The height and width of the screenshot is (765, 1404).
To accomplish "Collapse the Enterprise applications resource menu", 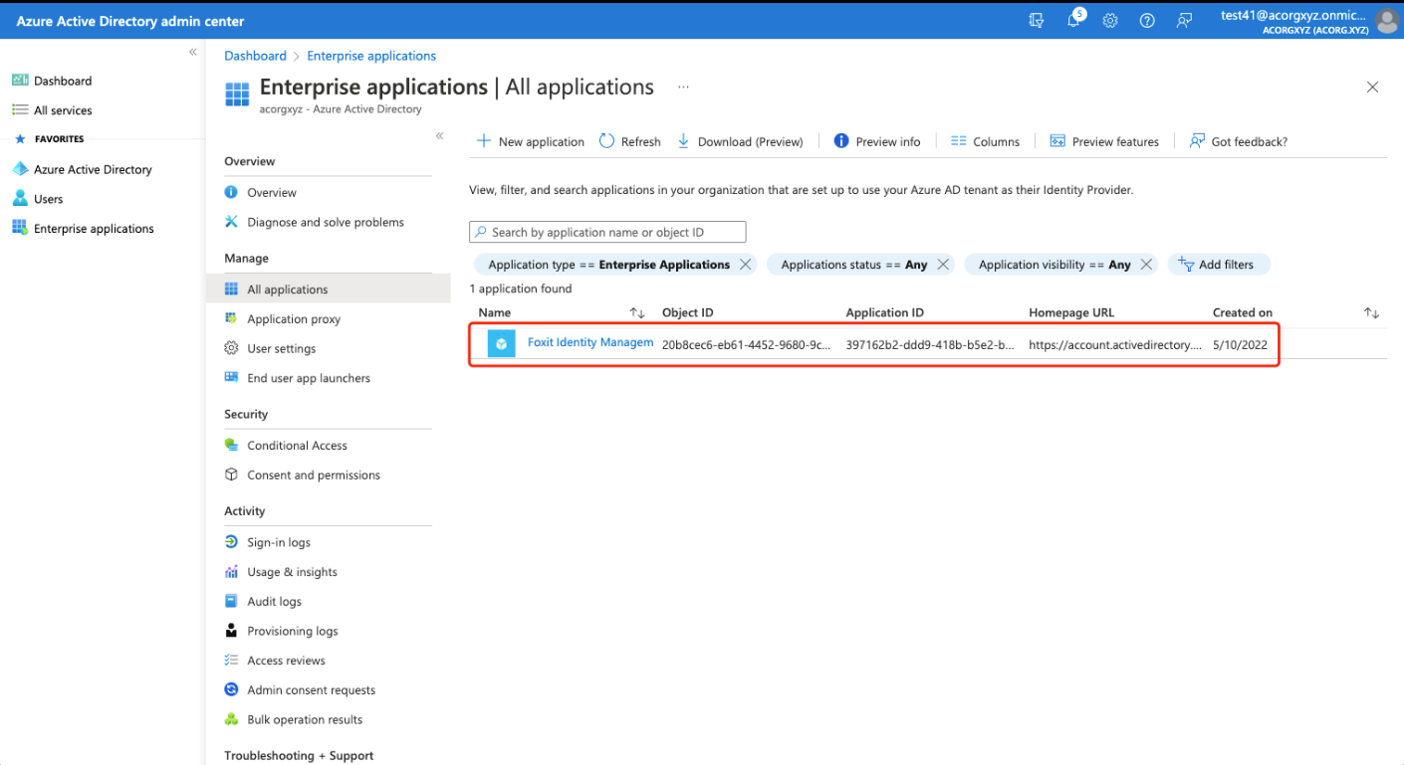I will coord(439,136).
